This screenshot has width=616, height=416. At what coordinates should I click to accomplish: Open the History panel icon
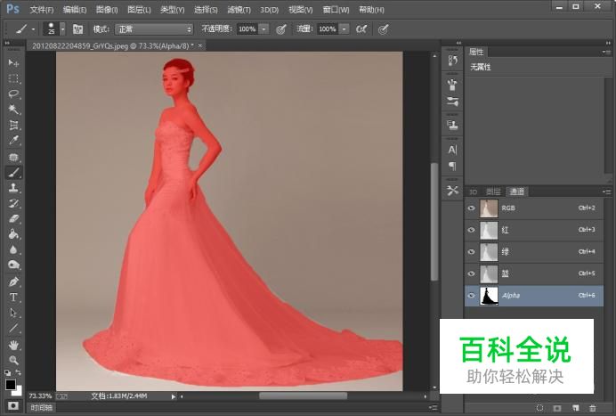pos(452,61)
